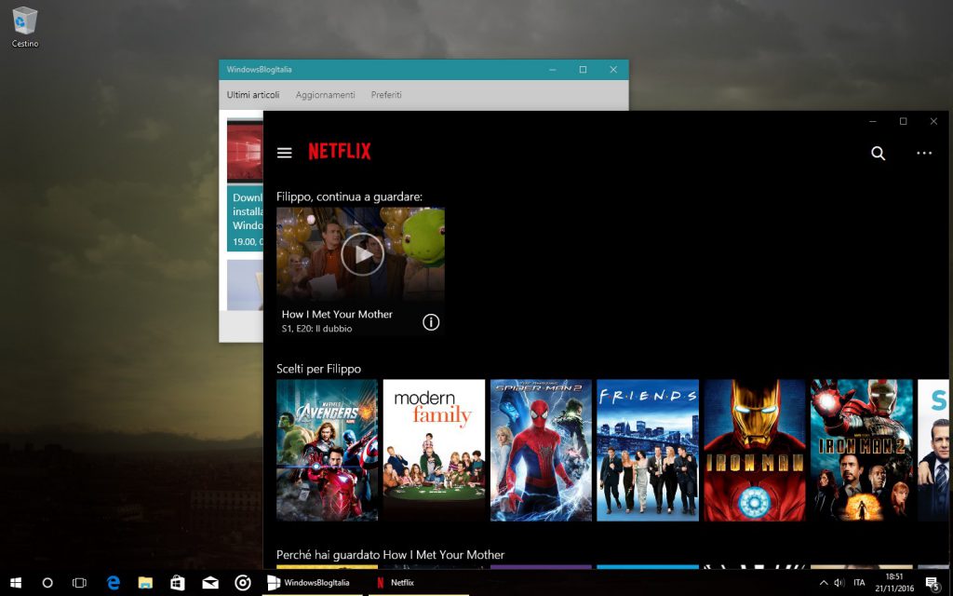Screen dimensions: 953x596
Task: Open Cortana search on the taskbar
Action: pyautogui.click(x=47, y=584)
